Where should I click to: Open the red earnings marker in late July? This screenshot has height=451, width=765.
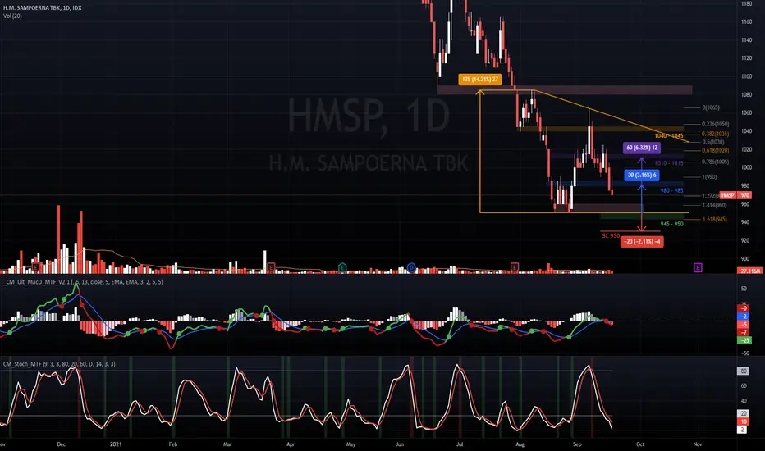coord(514,267)
